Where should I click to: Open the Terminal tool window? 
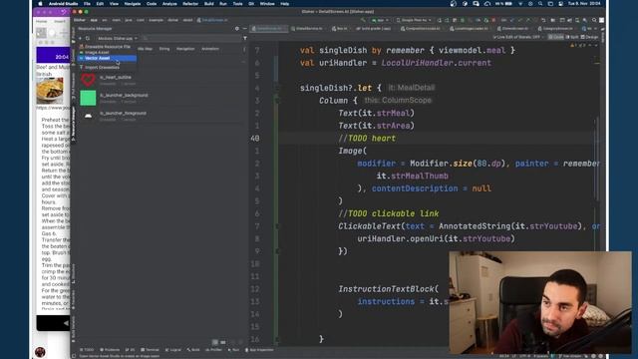[151, 350]
